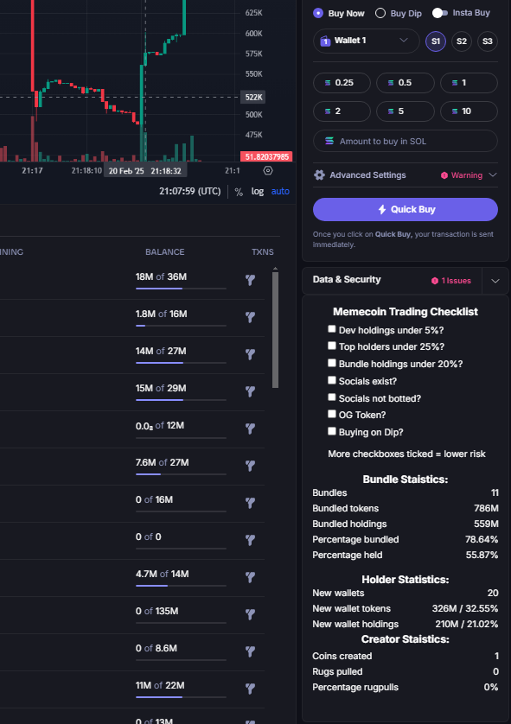This screenshot has width=511, height=724.
Task: Select the Buy Dip radio option
Action: (380, 13)
